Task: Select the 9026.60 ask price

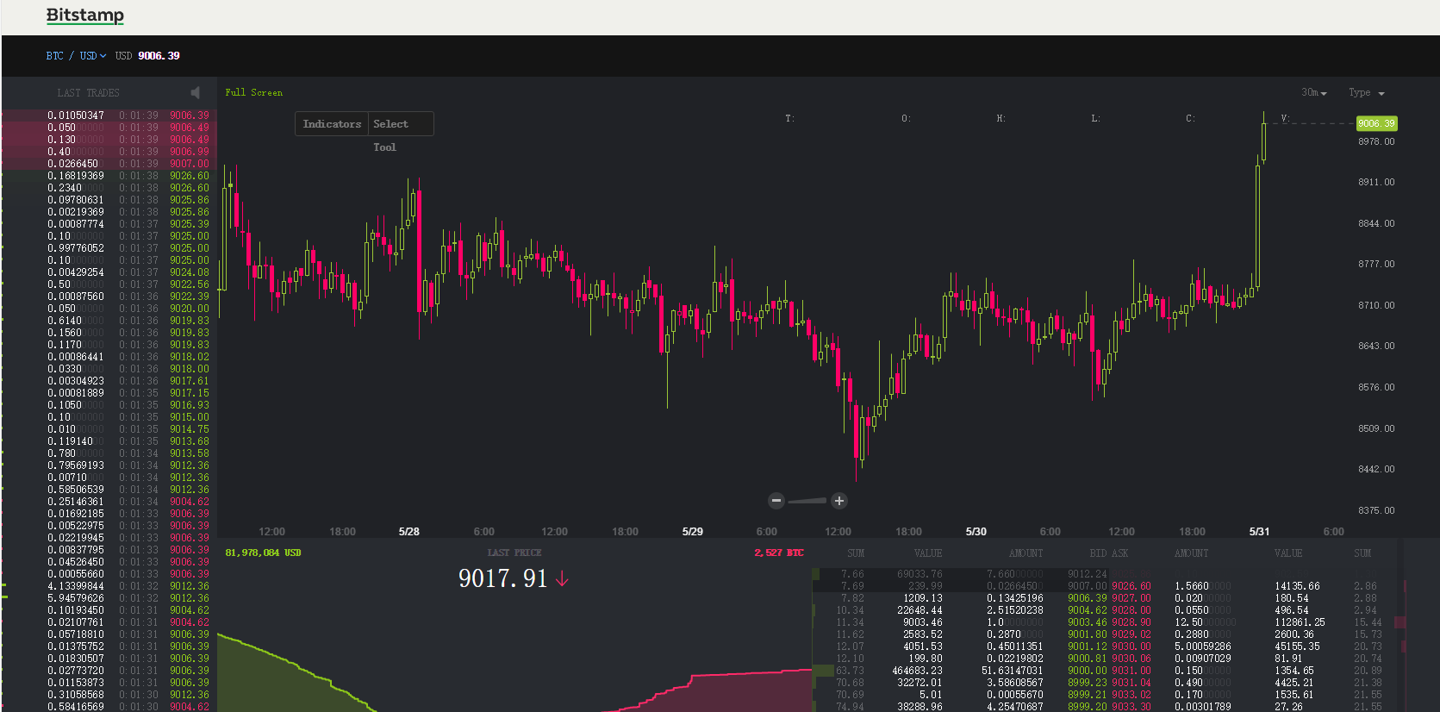Action: [1131, 586]
